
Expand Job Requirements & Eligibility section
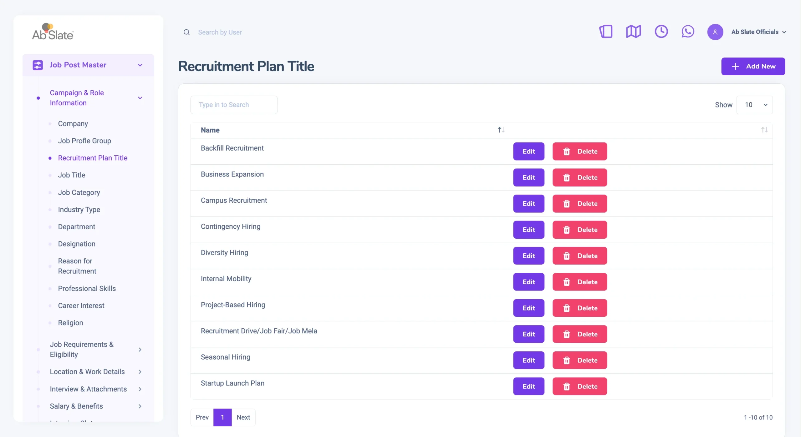pyautogui.click(x=140, y=350)
